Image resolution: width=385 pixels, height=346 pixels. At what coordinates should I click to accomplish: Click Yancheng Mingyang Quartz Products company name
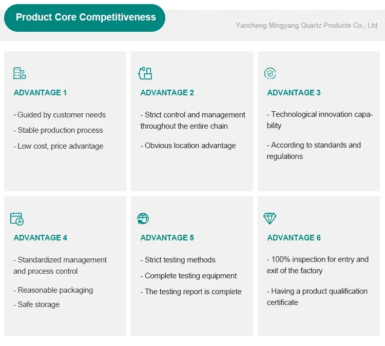click(x=306, y=25)
